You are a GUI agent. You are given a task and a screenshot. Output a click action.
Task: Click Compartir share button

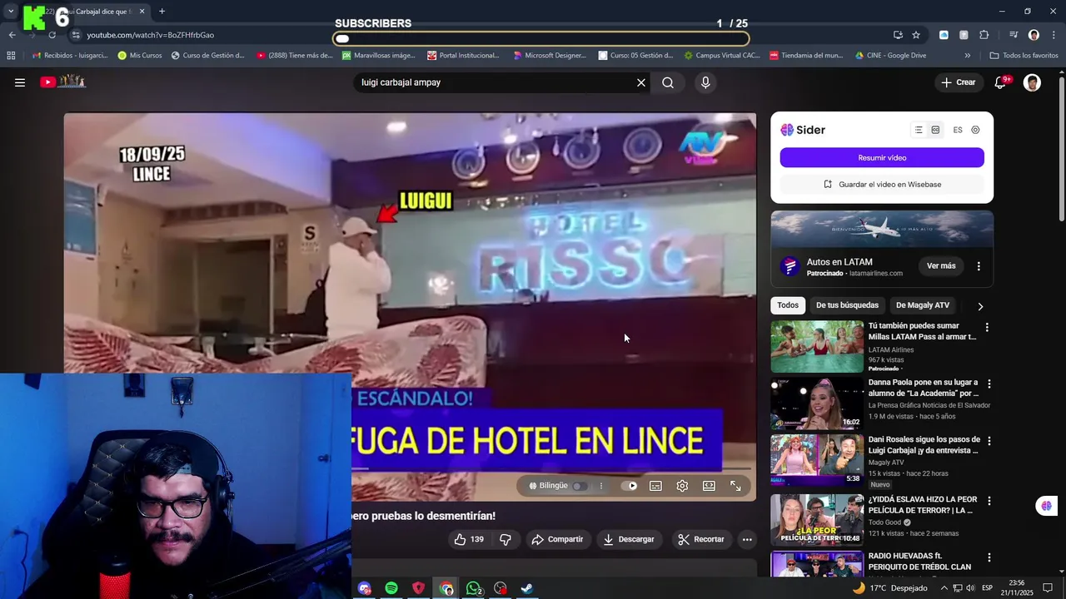tap(557, 539)
